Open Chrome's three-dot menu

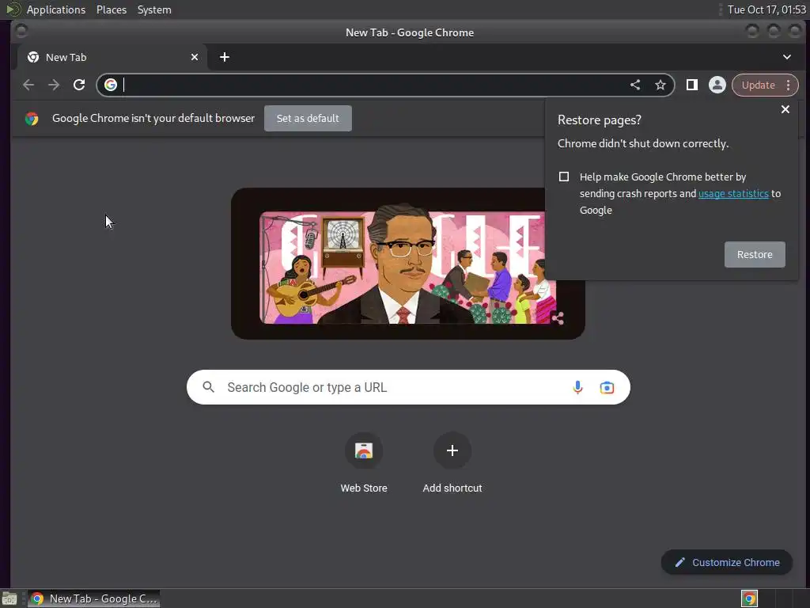(x=789, y=85)
